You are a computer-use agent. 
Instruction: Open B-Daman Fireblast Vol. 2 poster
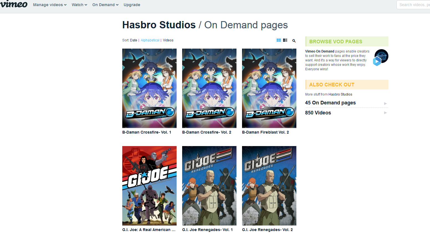tap(269, 88)
